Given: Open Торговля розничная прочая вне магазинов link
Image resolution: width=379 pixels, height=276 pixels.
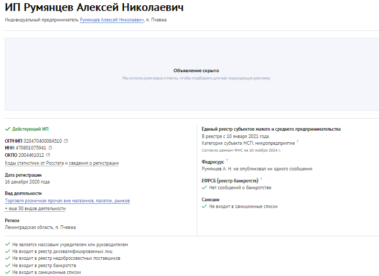Looking at the screenshot, I should [67, 201].
